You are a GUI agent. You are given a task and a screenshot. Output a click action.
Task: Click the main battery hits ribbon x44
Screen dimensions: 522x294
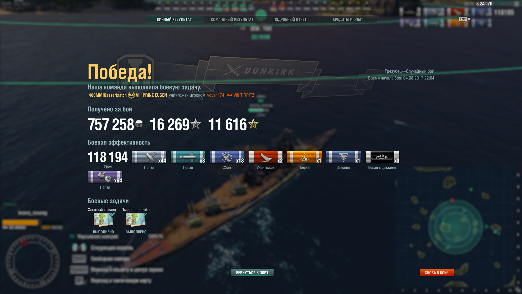click(x=149, y=157)
